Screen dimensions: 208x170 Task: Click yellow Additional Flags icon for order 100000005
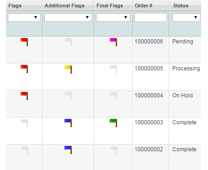(x=68, y=69)
